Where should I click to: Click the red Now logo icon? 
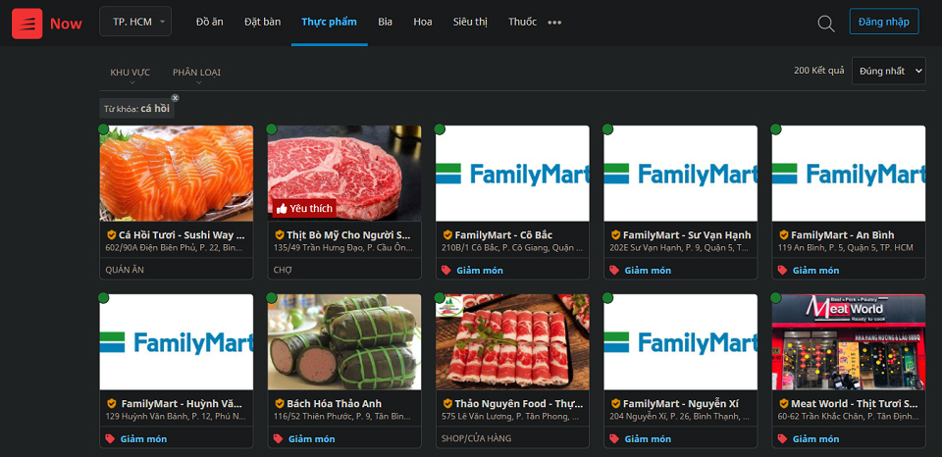pyautogui.click(x=27, y=24)
